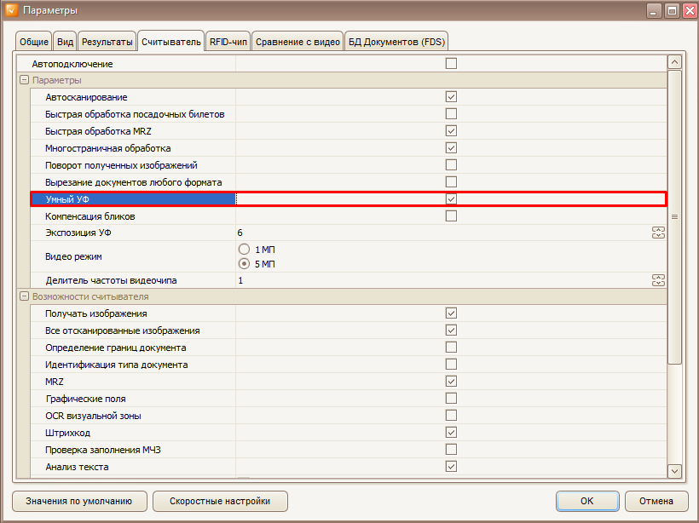
Task: Go to БД Документов (FDS) tab
Action: [396, 42]
